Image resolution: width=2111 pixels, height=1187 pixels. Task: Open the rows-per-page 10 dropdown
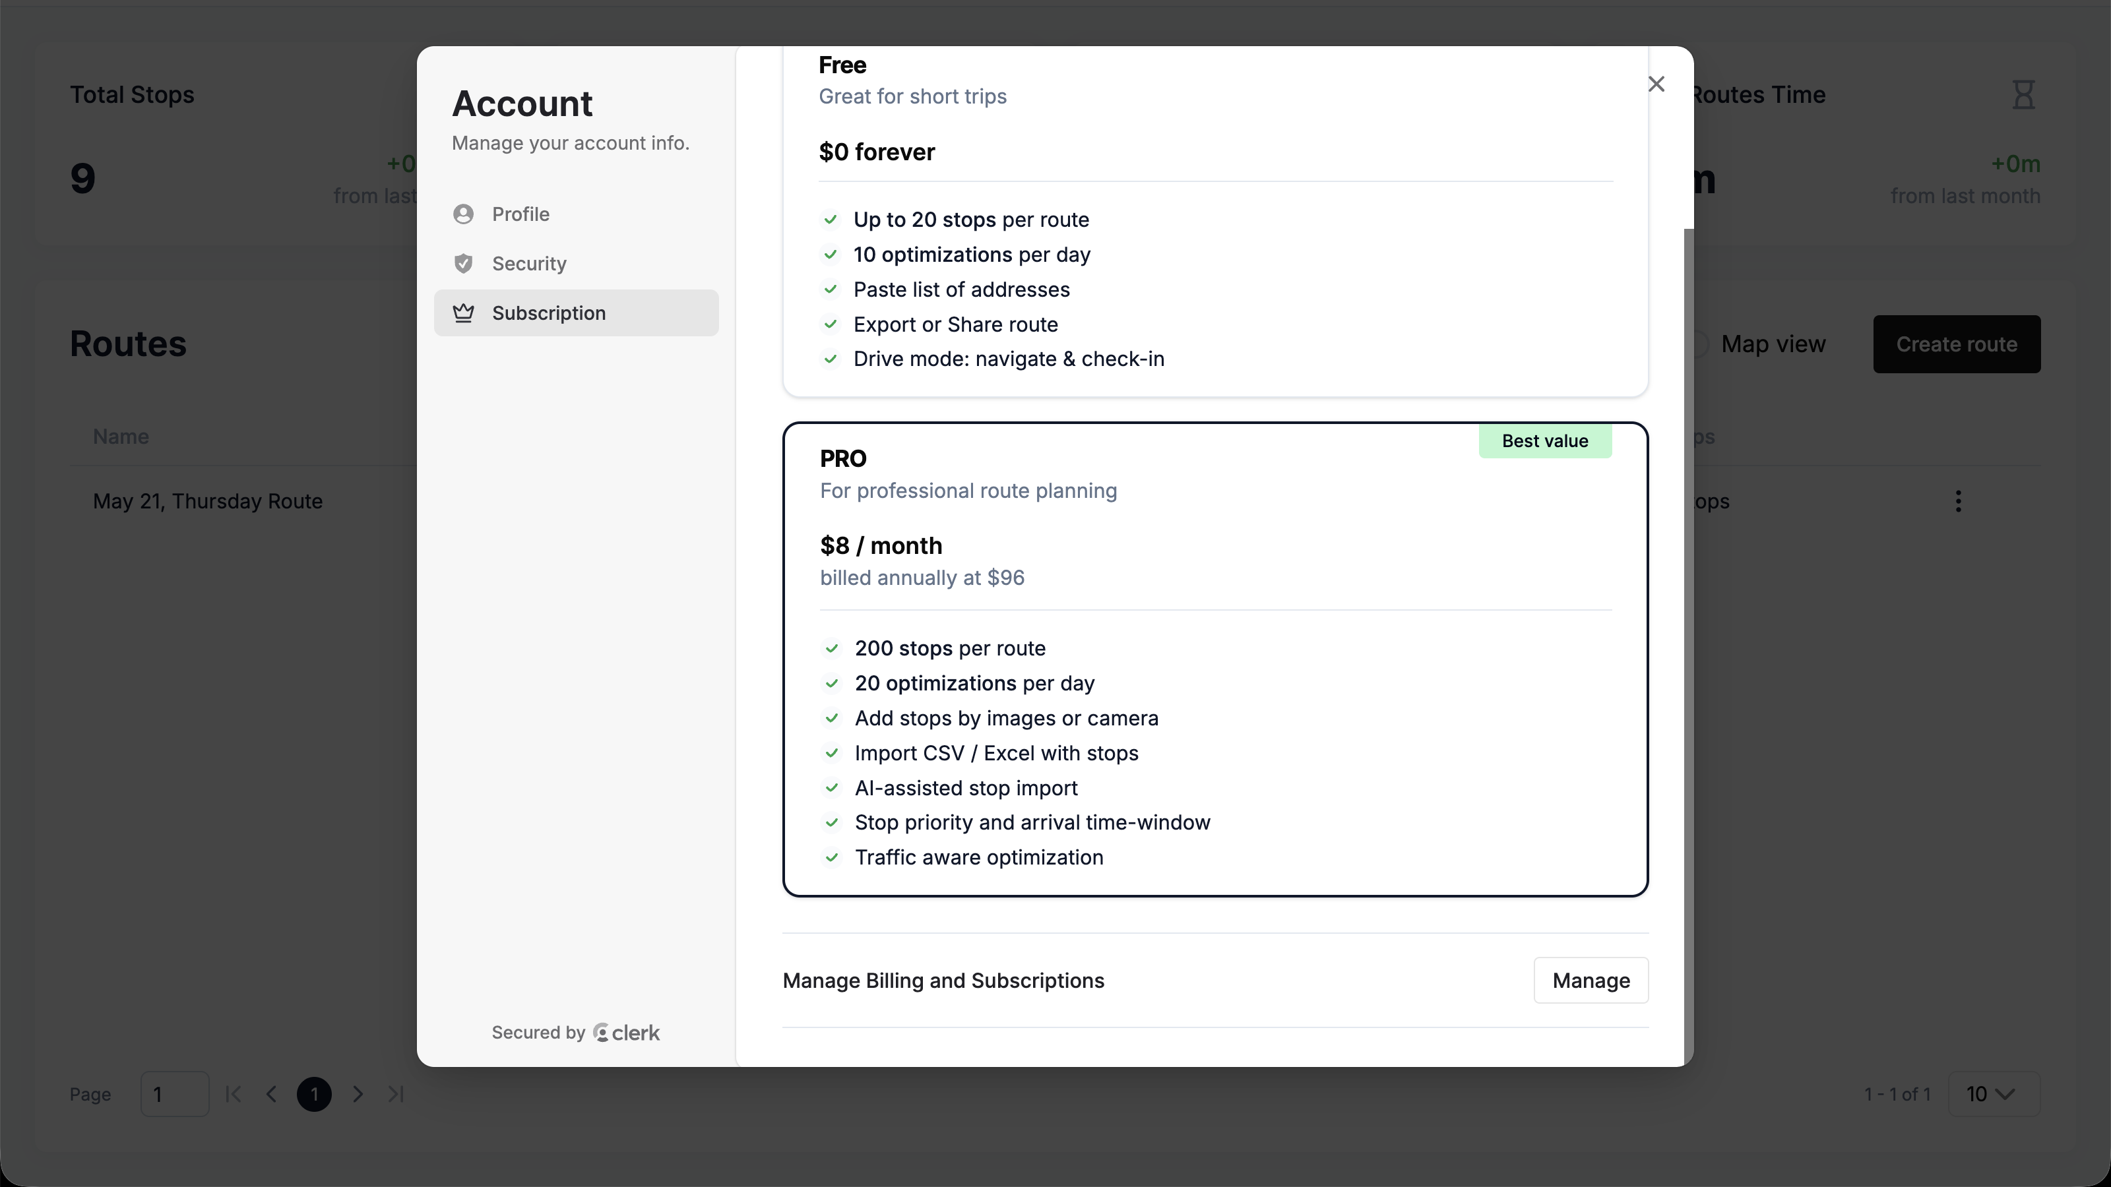1993,1095
